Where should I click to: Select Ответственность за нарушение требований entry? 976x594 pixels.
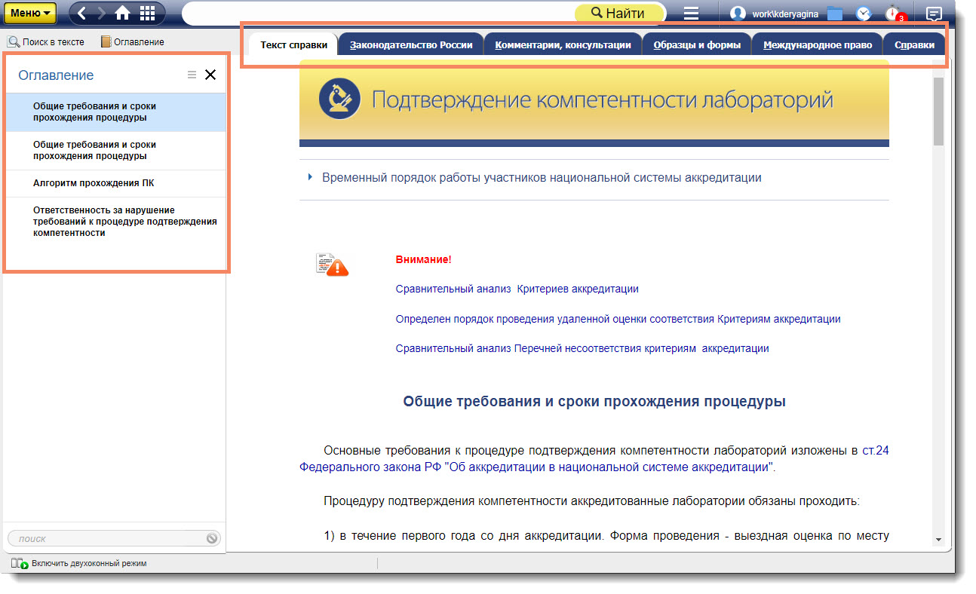115,222
